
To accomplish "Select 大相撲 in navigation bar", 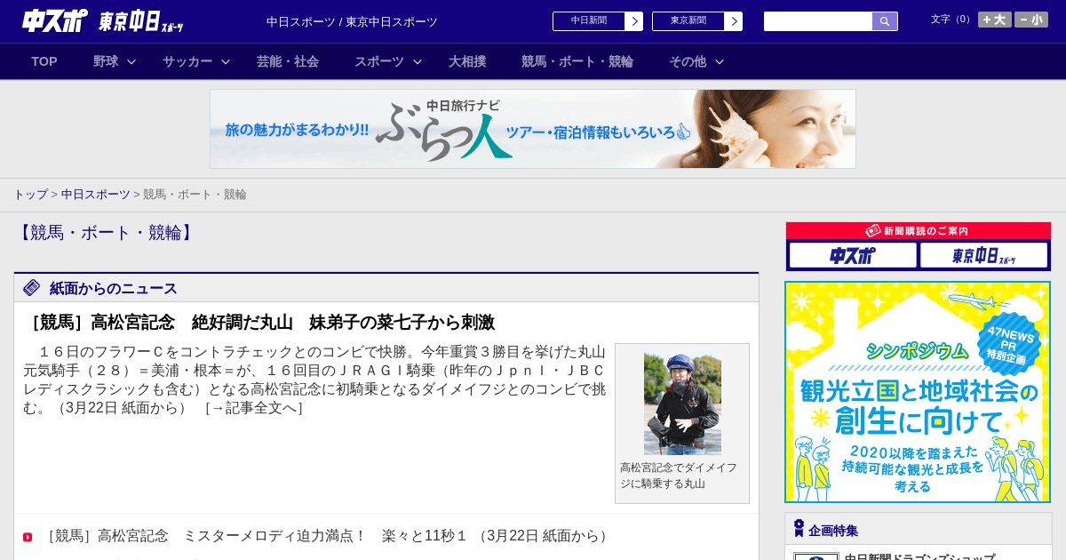I will 467,61.
